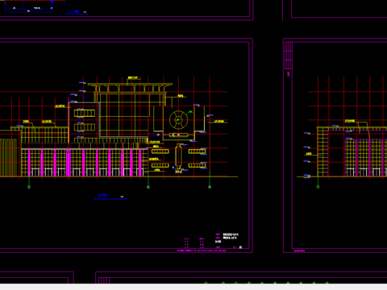Screen dimensions: 387x290
Task: Select the yellow annotation label on the right sheet elevation
Action: 350,121
